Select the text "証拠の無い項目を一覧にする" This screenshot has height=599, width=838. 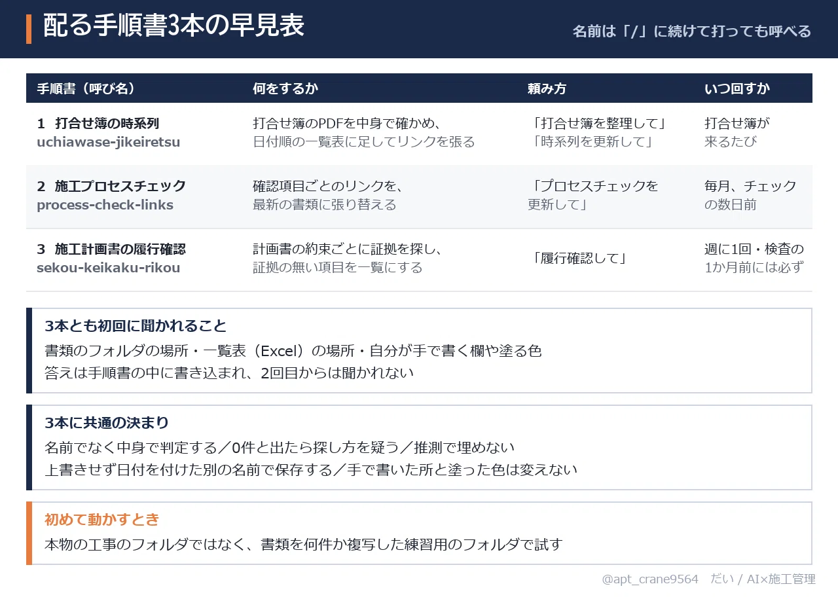(x=338, y=268)
